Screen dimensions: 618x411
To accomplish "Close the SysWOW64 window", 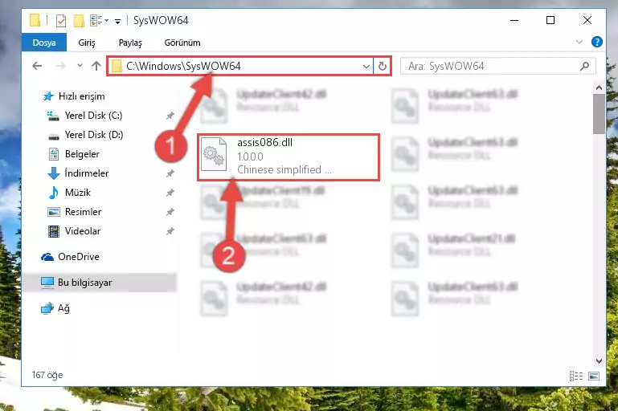I will click(x=587, y=20).
